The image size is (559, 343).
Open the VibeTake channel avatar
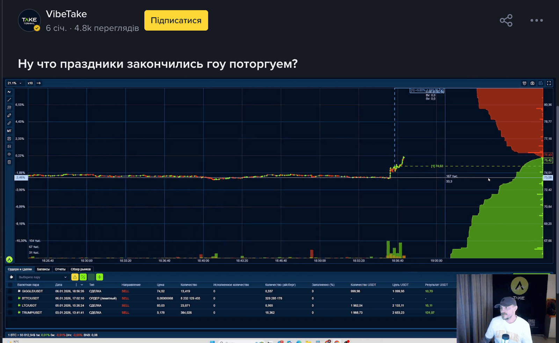[x=29, y=21]
